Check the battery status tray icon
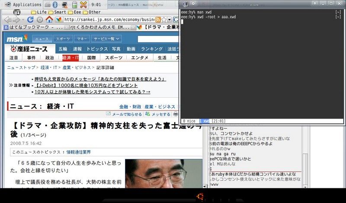346x203 pixels. (74, 4)
